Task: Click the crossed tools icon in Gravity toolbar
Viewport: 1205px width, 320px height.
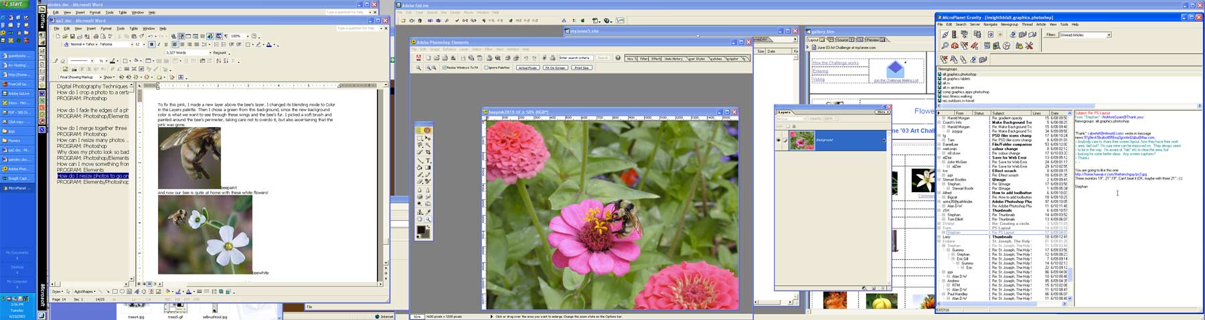Action: pyautogui.click(x=1029, y=46)
